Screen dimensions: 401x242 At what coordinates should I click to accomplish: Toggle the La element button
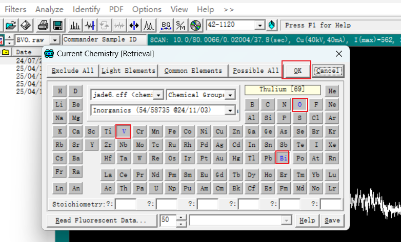(x=108, y=175)
